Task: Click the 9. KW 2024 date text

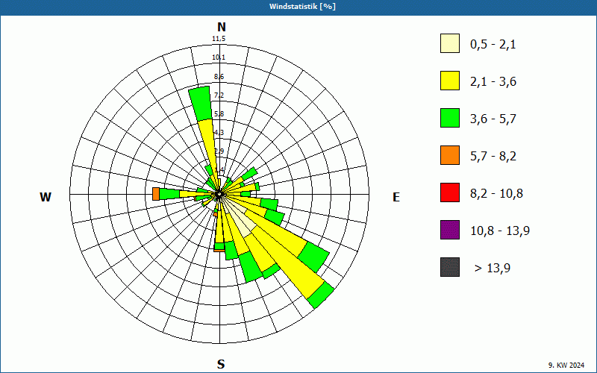Action: pos(566,366)
